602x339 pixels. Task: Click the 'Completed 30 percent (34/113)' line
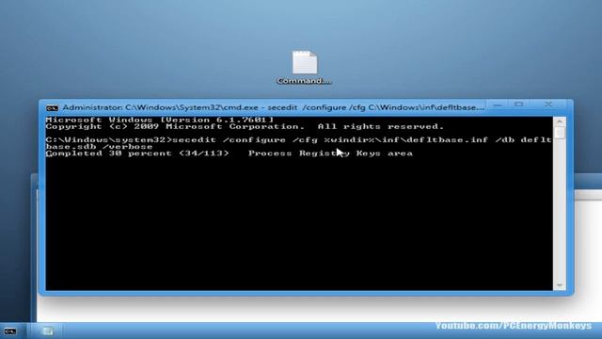[137, 153]
